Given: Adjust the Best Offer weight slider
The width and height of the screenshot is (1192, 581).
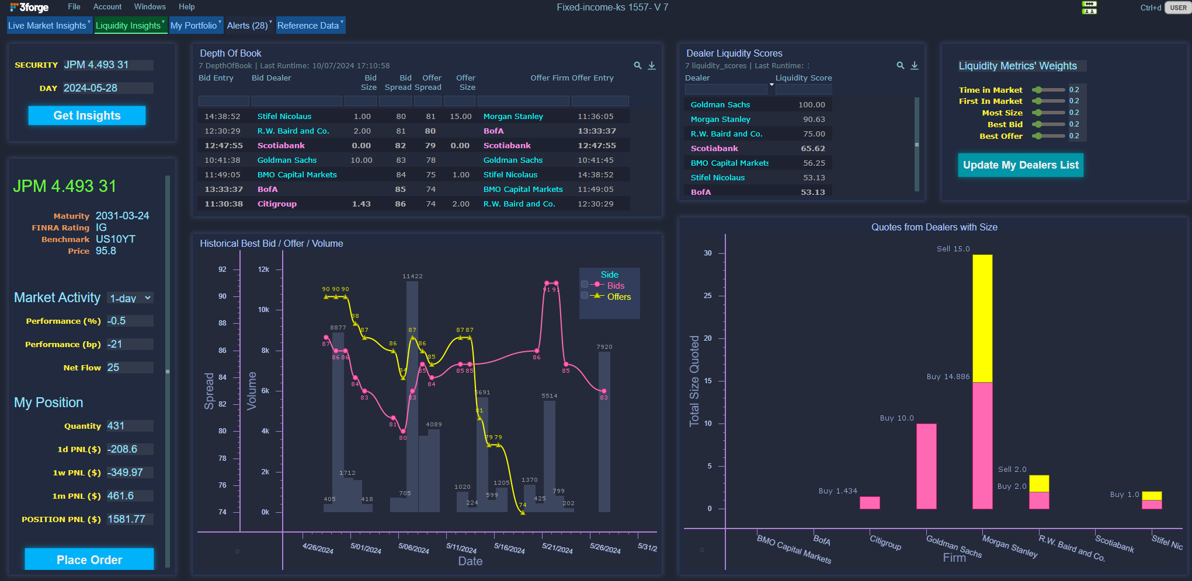Looking at the screenshot, I should 1049,136.
